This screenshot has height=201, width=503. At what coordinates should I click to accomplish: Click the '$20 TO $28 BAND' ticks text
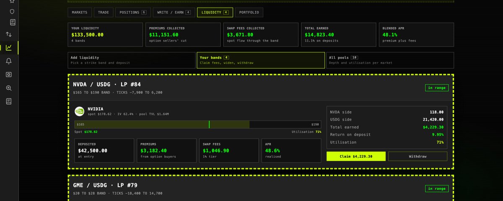click(117, 193)
